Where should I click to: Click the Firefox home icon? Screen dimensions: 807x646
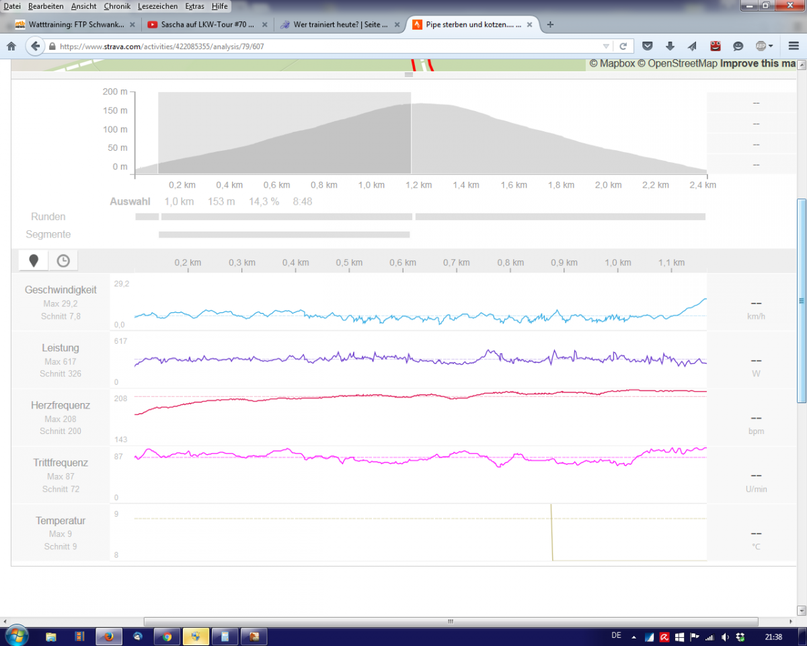point(11,46)
